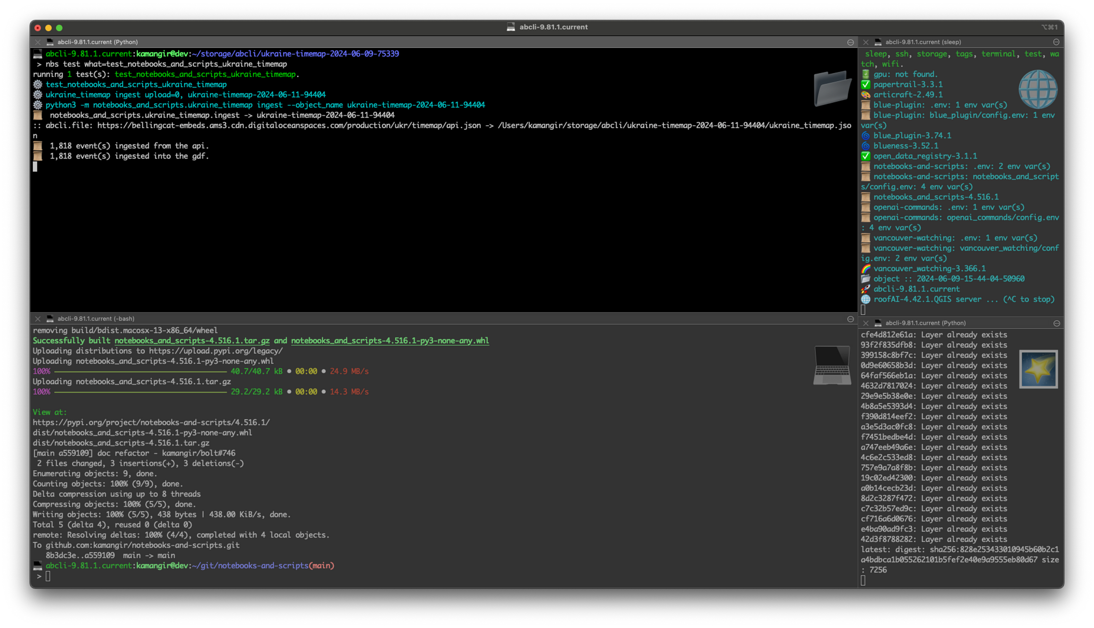Toggle the open_data_registry-3.1.1 checkbox
Viewport: 1094px width, 628px height.
(865, 156)
